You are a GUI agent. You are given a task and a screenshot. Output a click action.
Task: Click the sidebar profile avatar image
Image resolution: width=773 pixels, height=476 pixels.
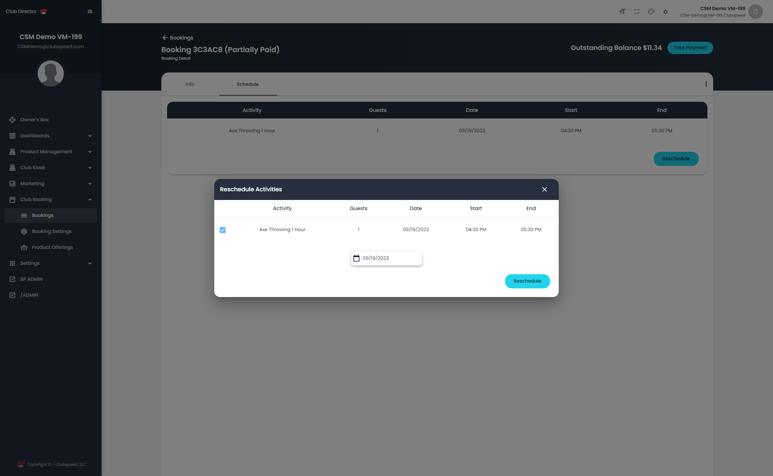coord(51,73)
